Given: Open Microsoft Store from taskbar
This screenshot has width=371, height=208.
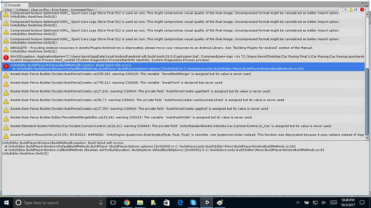Looking at the screenshot, I should [x=167, y=203].
